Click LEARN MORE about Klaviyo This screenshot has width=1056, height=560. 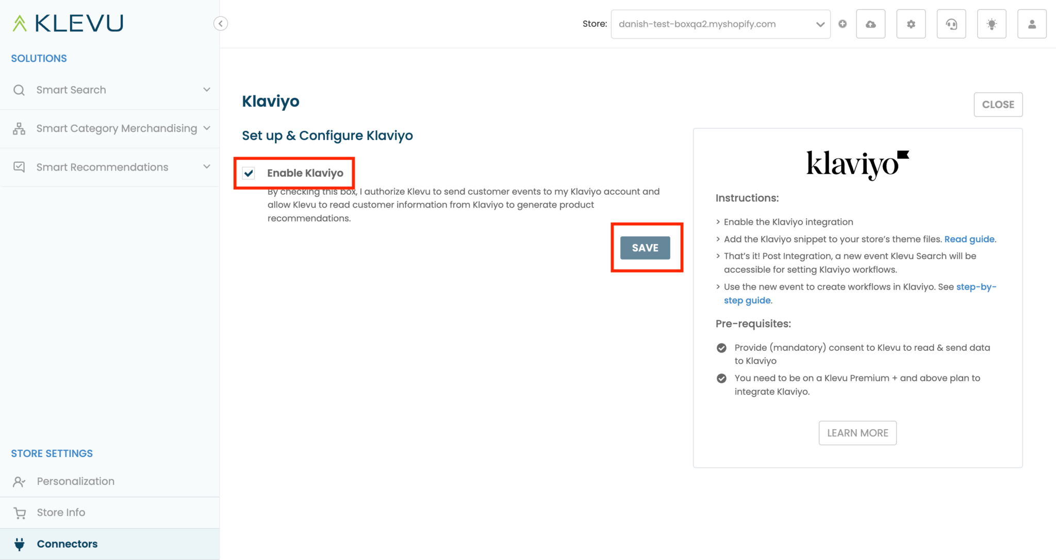tap(857, 433)
